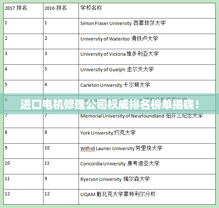Image resolution: width=219 pixels, height=208 pixels.
Task: Click the 2017 rank "11" in Ryerson row
Action: pos(7,178)
